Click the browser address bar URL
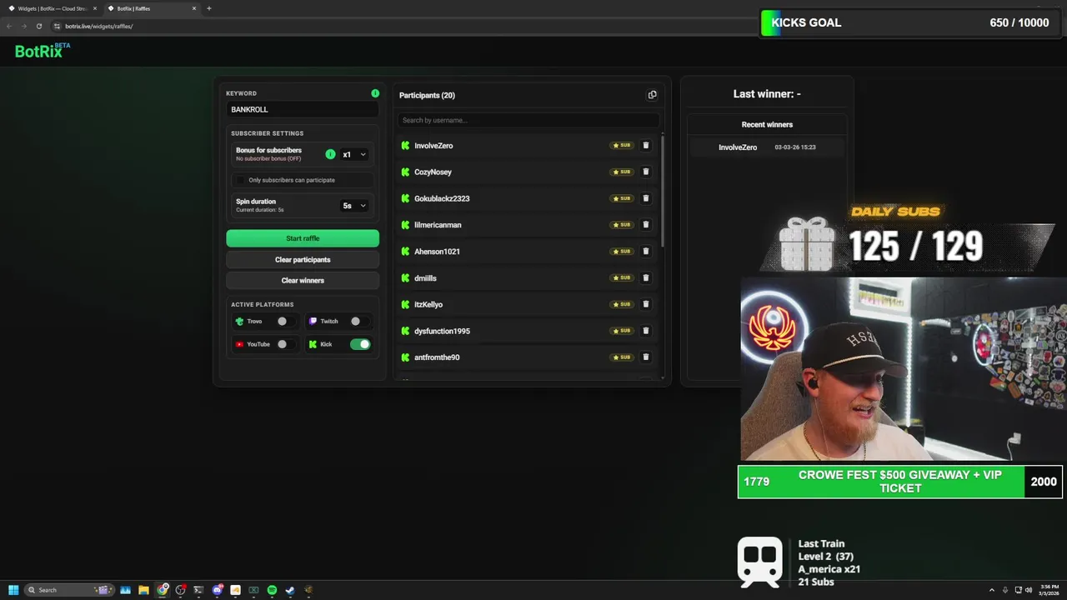Viewport: 1067px width, 600px height. click(99, 26)
